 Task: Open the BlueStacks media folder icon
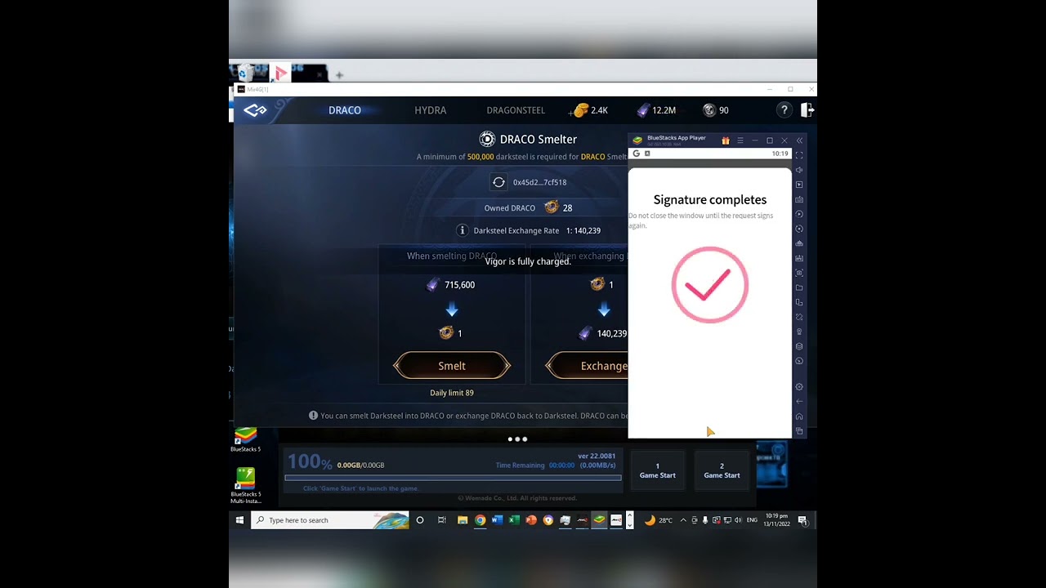(x=799, y=287)
